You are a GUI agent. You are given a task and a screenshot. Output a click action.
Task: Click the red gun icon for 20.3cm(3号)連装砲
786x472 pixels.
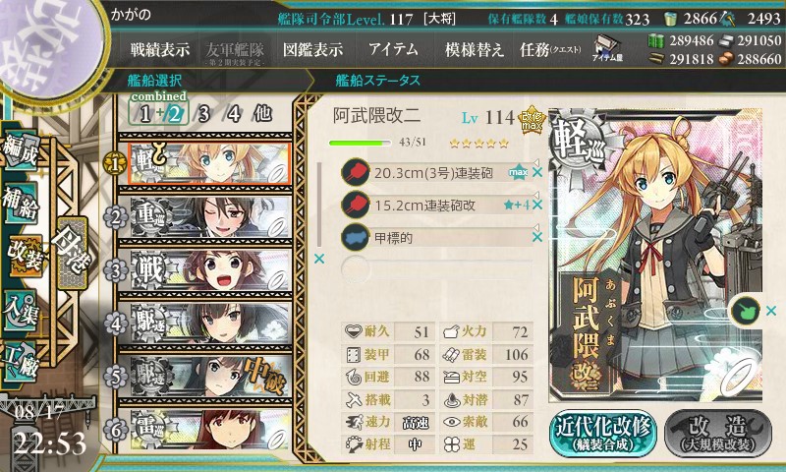click(355, 172)
